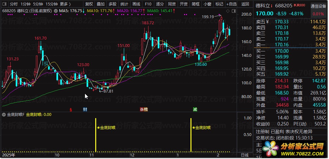Screen dimensions: 329x159
Task: Expand the 更多 periods menu
Action: 65,4
